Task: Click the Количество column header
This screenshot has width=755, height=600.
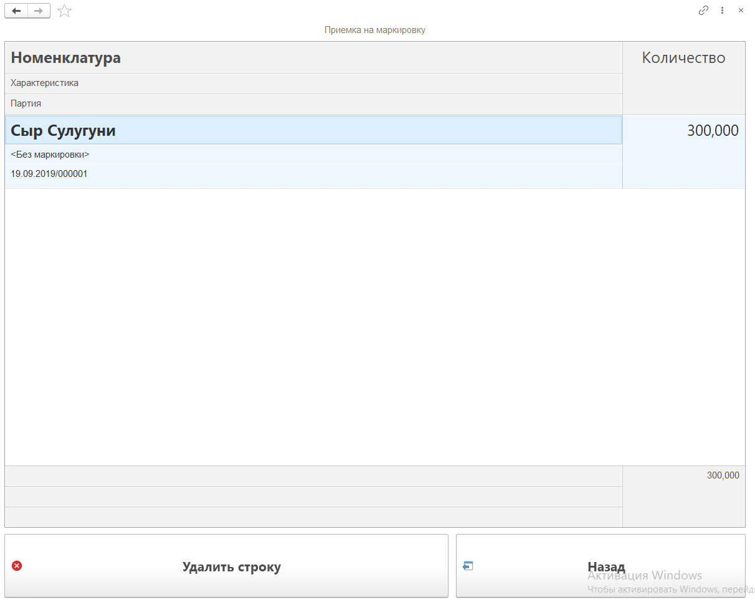Action: [x=683, y=58]
